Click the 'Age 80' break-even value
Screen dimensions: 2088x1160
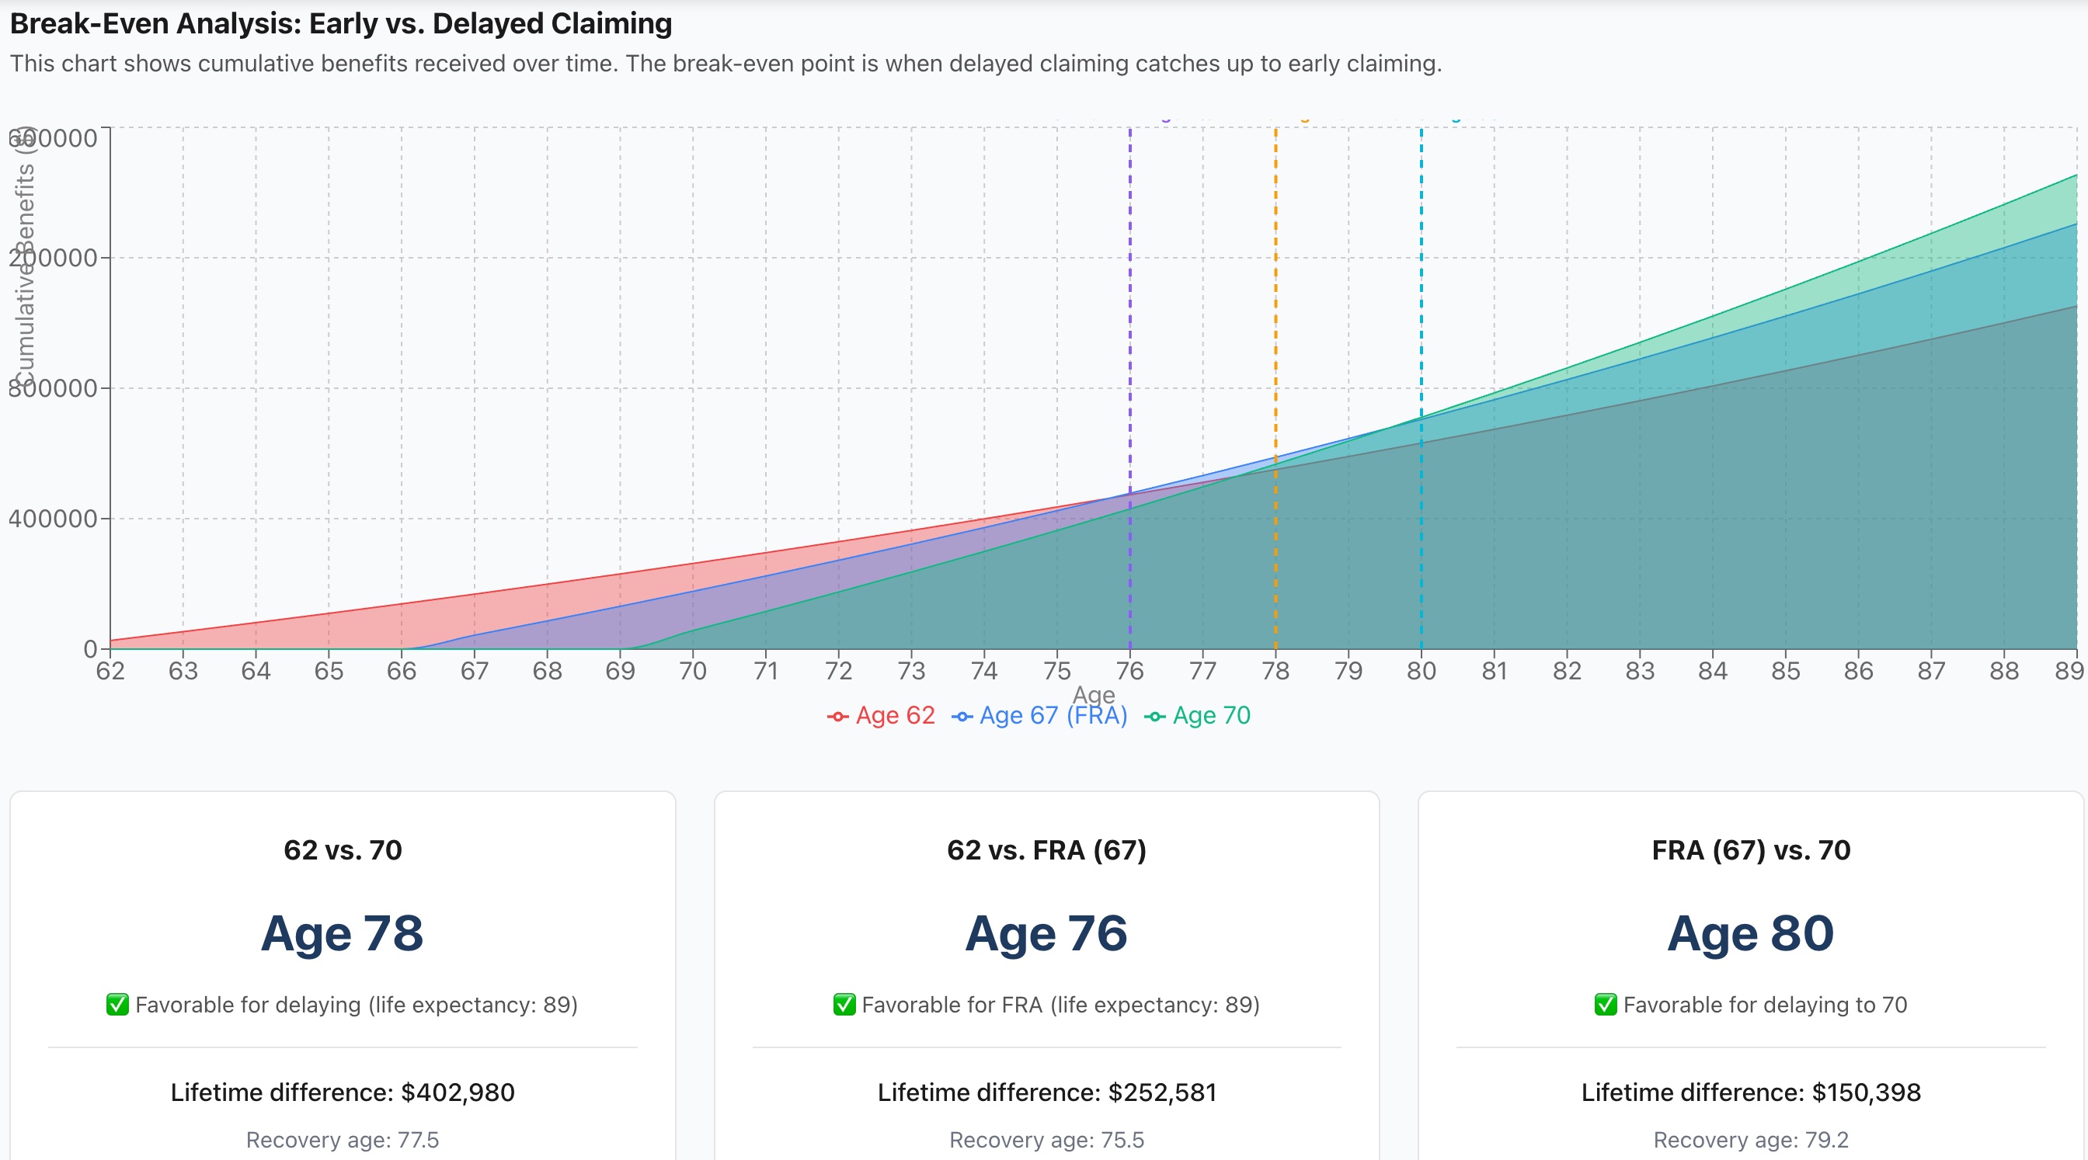click(x=1751, y=933)
